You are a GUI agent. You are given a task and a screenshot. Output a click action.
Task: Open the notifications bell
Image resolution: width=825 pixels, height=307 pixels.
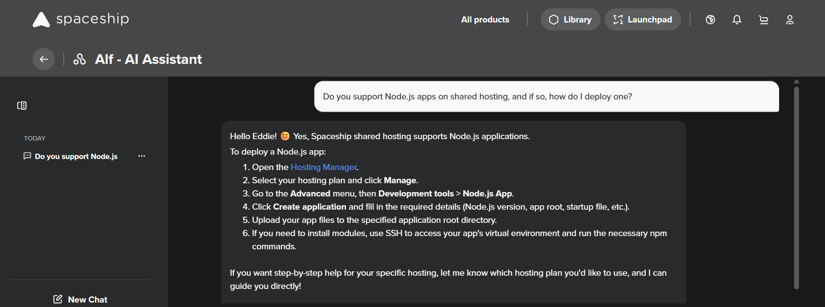tap(737, 19)
